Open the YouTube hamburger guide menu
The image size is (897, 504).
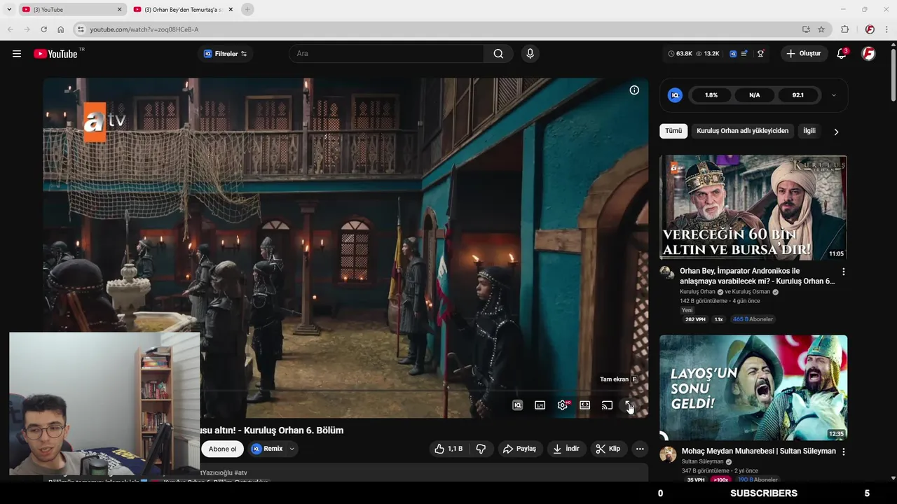17,54
